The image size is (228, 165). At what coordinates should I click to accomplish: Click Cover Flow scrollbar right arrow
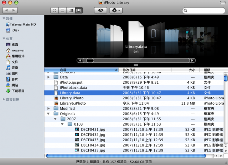point(192,60)
